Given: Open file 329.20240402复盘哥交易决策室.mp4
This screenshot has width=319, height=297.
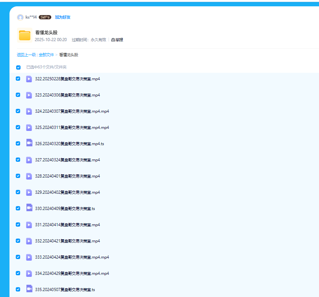Looking at the screenshot, I should [68, 192].
